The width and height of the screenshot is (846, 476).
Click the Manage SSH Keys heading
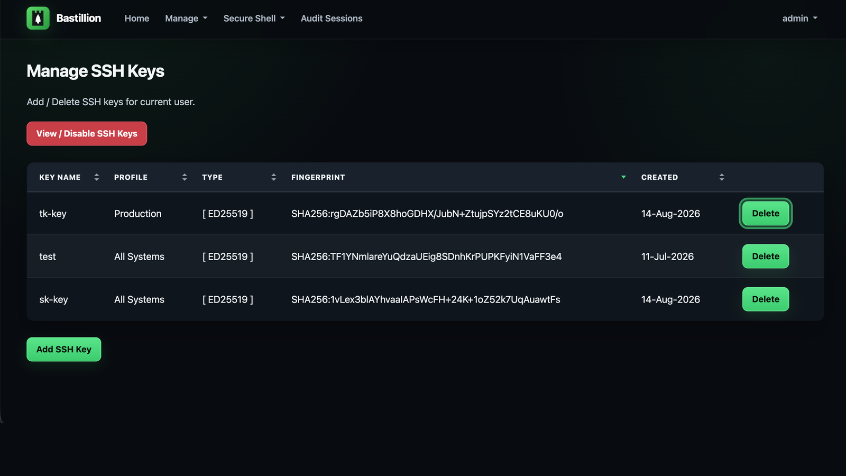[96, 71]
